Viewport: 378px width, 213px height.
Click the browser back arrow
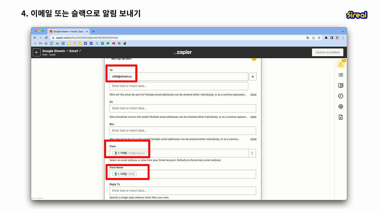(x=35, y=38)
